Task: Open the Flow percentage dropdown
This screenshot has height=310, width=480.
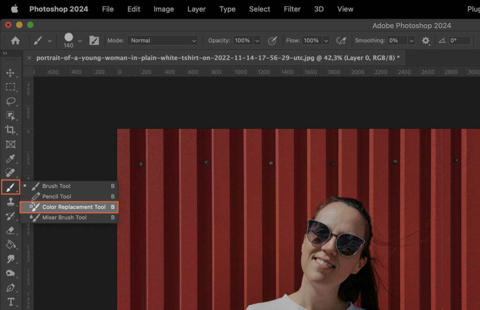Action: (x=325, y=40)
